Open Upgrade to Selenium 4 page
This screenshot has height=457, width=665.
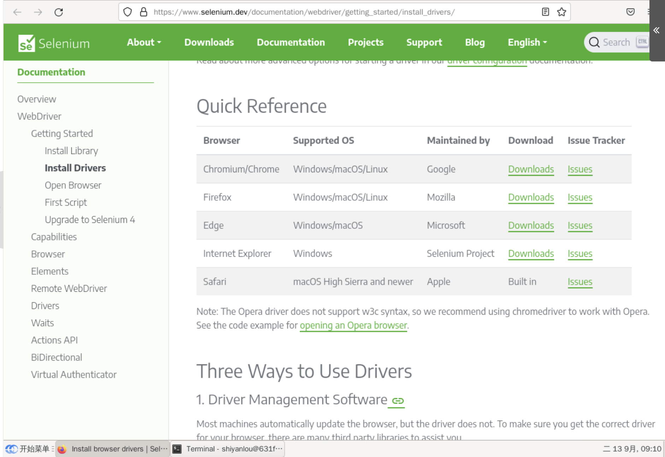(90, 220)
